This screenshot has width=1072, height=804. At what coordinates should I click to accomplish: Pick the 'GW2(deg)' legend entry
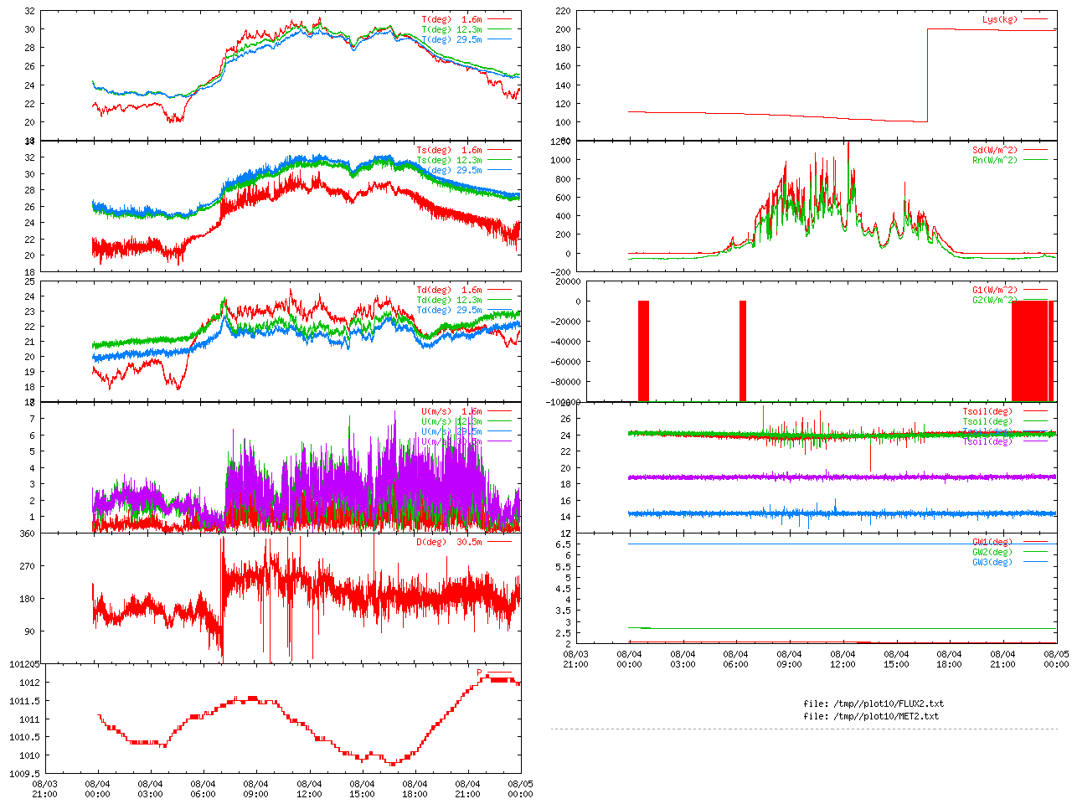tap(992, 552)
